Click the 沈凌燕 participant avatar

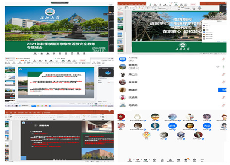tap(122, 97)
